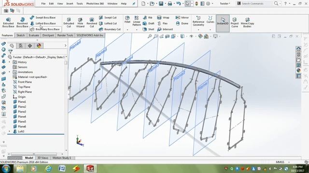Select Extruded Cut tool
Image resolution: width=309 pixels, height=173 pixels.
click(69, 23)
